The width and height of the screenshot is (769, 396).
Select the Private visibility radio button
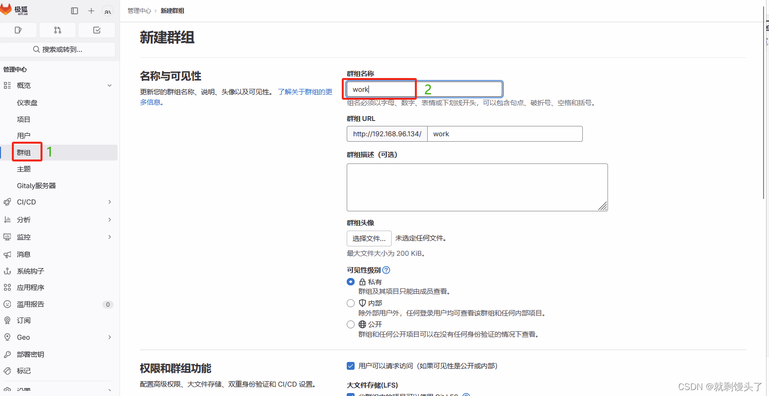(351, 282)
